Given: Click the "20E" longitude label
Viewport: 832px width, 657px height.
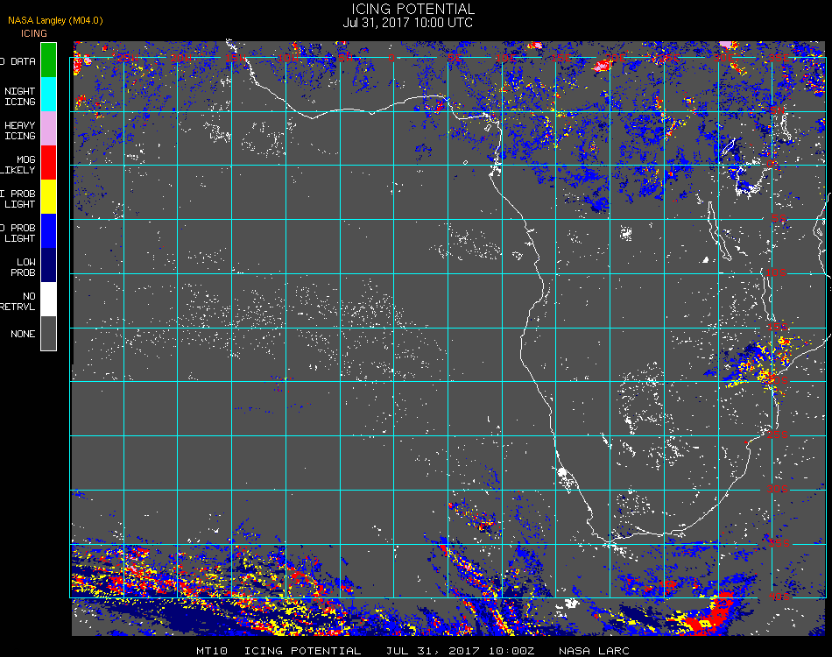Looking at the screenshot, I should (615, 57).
